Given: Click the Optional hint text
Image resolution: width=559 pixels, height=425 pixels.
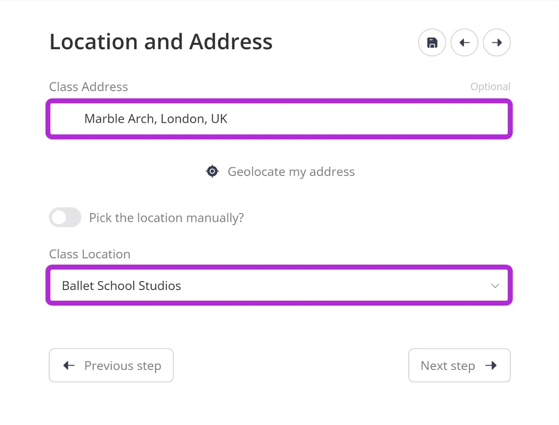Looking at the screenshot, I should pyautogui.click(x=490, y=87).
